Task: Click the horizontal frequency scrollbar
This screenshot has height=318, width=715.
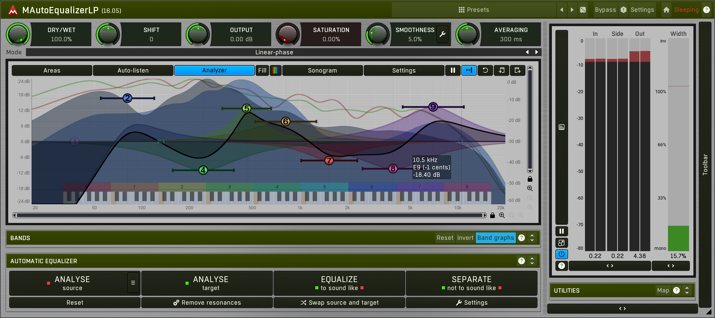Action: pyautogui.click(x=249, y=215)
